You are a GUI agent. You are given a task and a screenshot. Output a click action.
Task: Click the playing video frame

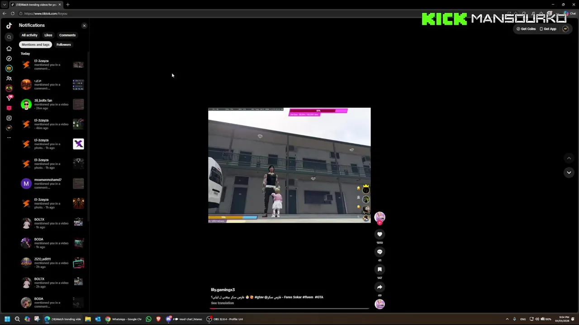289,165
